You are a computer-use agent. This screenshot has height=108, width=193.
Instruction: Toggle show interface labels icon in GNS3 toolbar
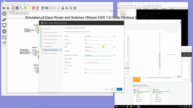pyautogui.click(x=17, y=8)
